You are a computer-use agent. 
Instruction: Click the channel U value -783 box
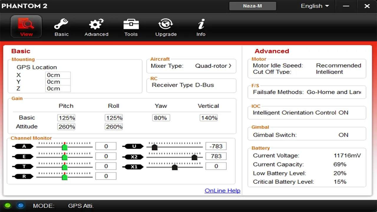pyautogui.click(x=216, y=146)
